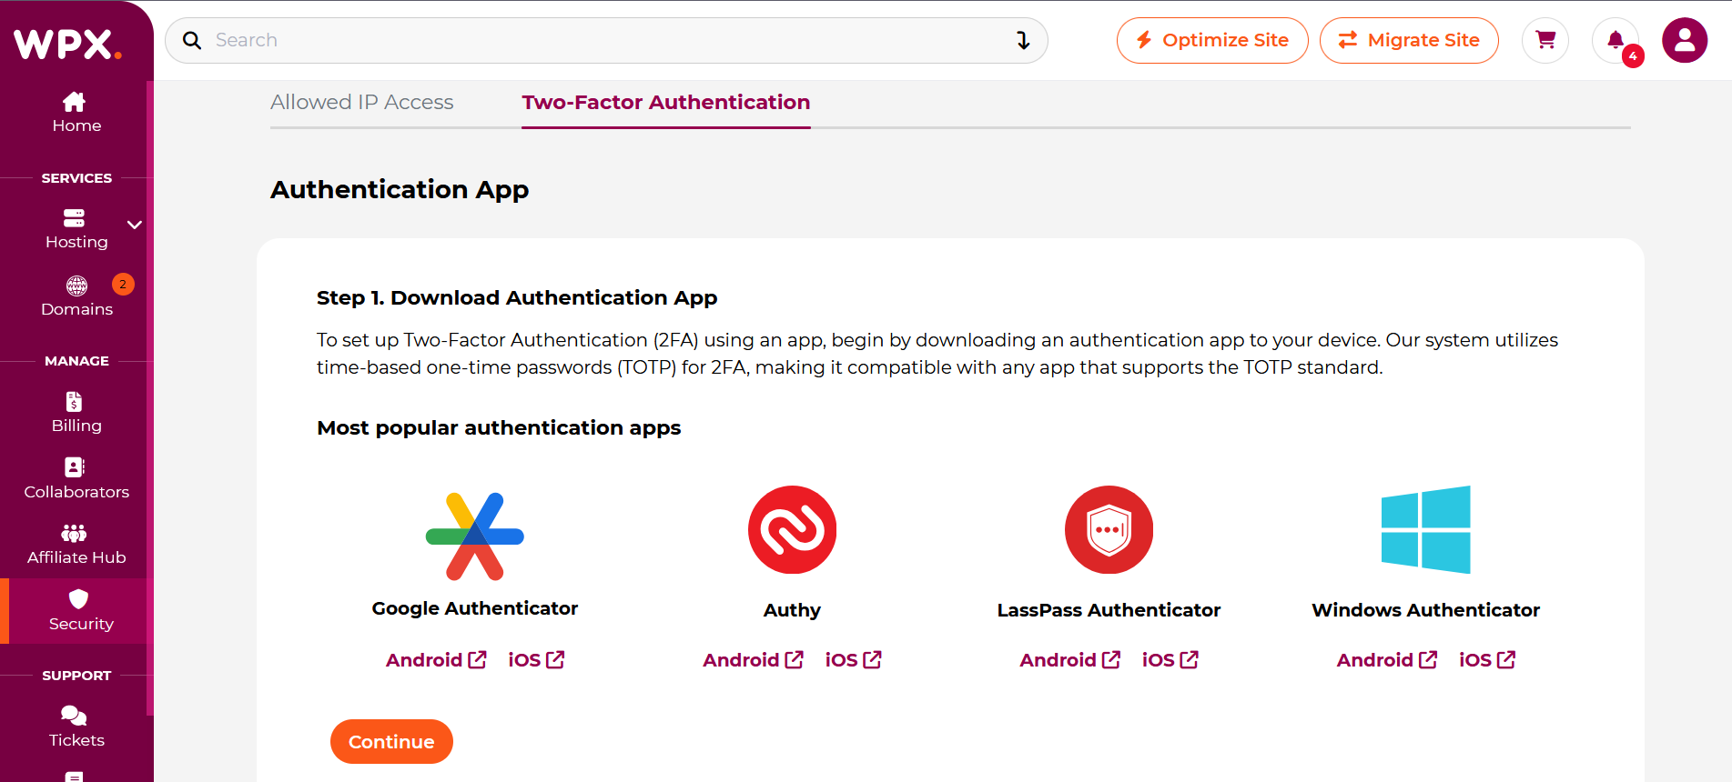This screenshot has width=1732, height=782.
Task: Open Google Authenticator Android link
Action: click(x=436, y=660)
